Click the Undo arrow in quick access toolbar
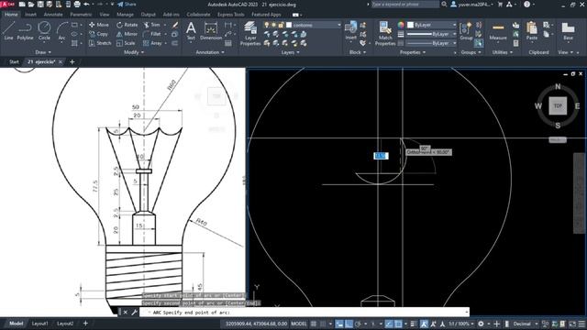The width and height of the screenshot is (587, 330). point(87,4)
